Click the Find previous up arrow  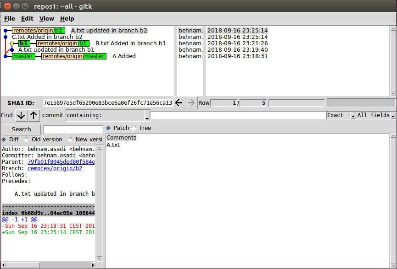pos(34,115)
